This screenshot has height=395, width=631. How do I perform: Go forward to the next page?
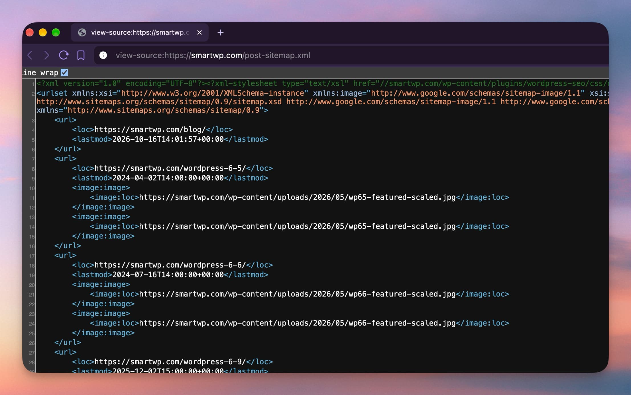pyautogui.click(x=46, y=55)
